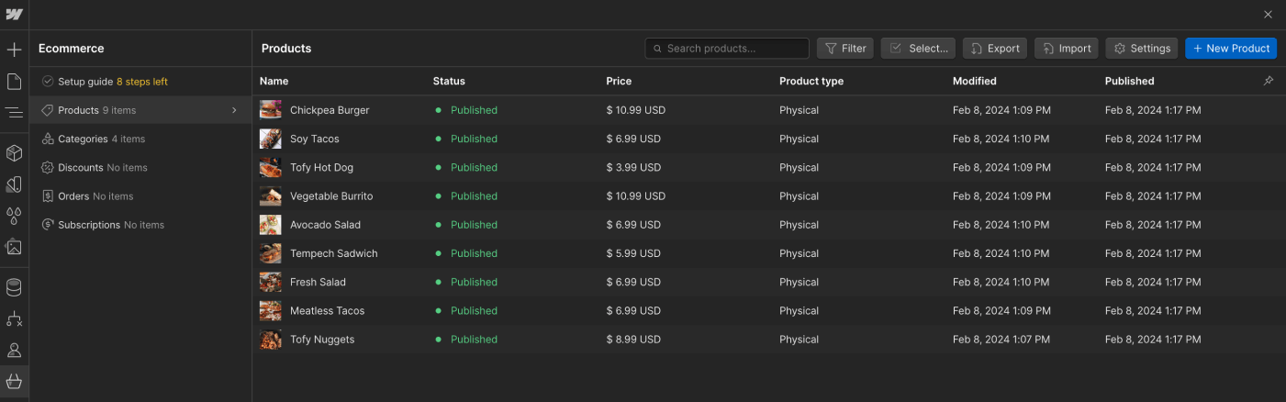Sort by Product type column header
Image resolution: width=1286 pixels, height=402 pixels.
point(811,81)
